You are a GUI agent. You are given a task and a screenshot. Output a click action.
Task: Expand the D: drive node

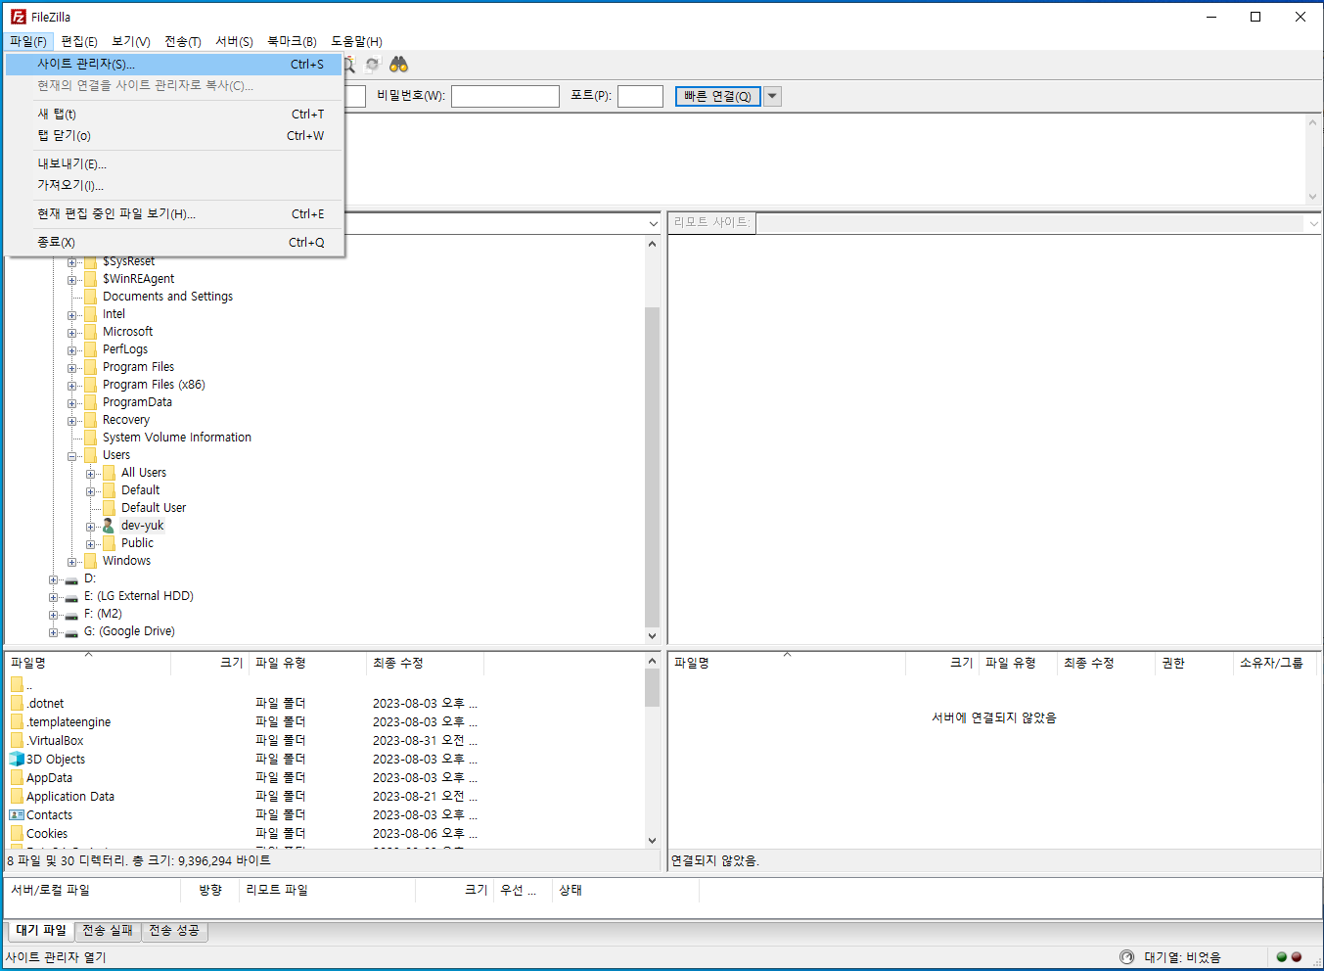click(53, 579)
